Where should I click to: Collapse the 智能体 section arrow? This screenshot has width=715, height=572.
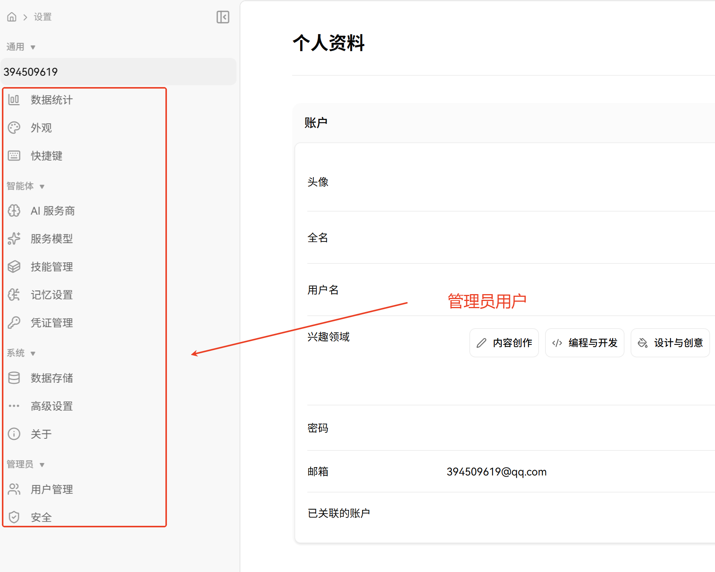[42, 187]
